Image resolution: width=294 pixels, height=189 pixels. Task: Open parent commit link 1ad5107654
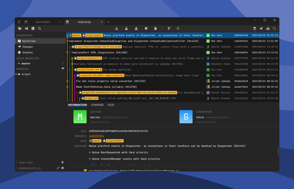[x=96, y=136]
